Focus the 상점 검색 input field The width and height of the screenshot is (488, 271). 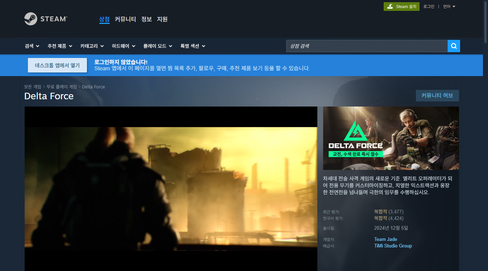point(367,46)
